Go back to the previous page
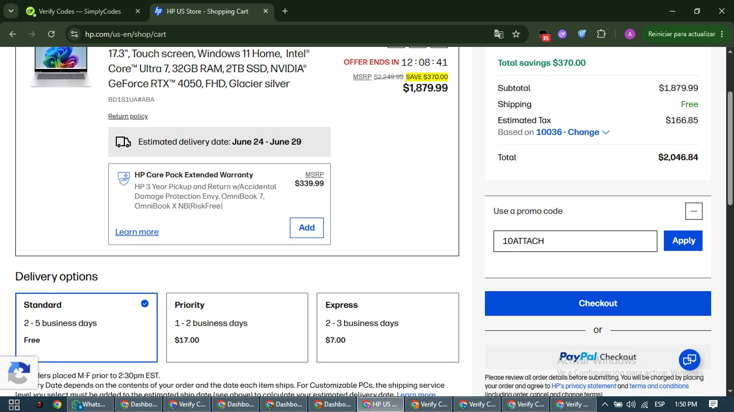734x412 pixels. (x=13, y=34)
